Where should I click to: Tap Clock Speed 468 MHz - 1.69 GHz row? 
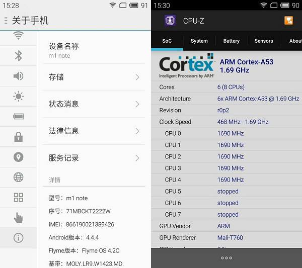(226, 122)
